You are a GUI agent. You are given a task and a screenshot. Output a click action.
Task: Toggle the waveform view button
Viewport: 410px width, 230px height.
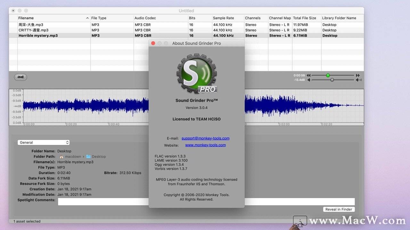coord(20,77)
